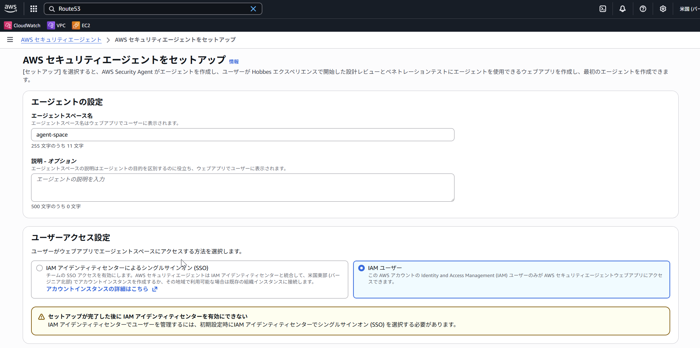
Task: Click the 255 文字のうち 11 文字 counter
Action: 57,146
